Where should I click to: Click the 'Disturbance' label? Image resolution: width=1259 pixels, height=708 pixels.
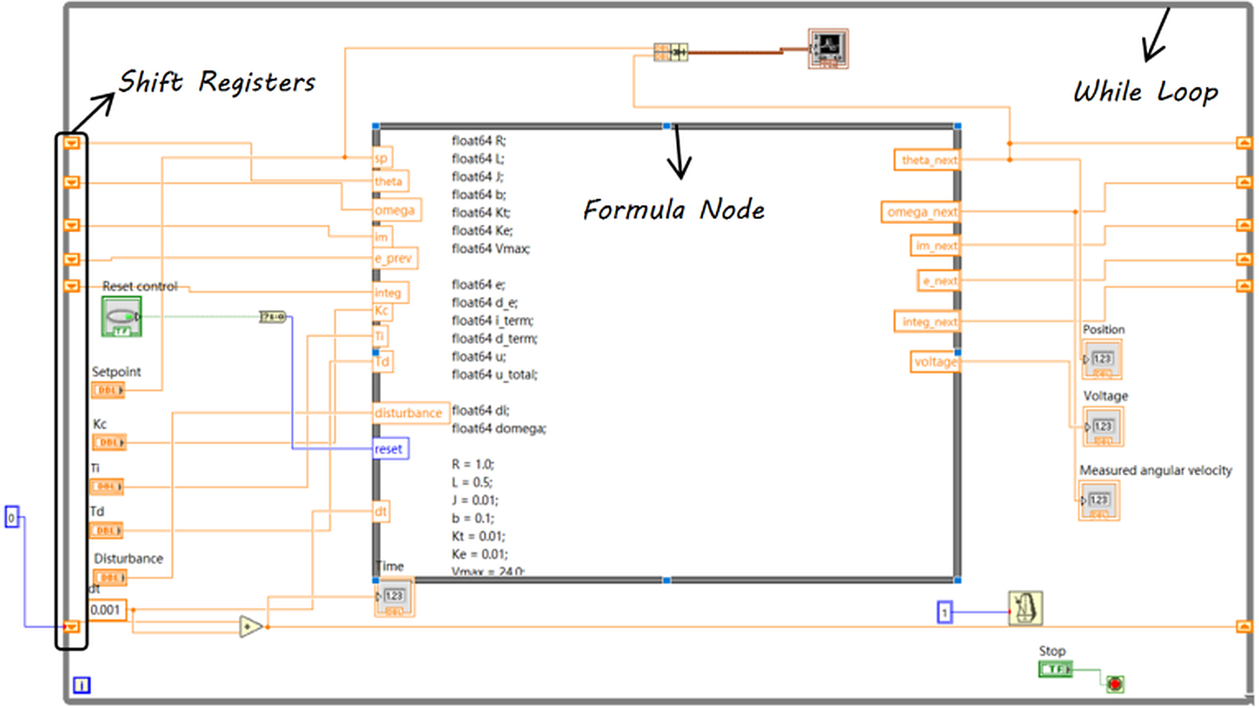tap(128, 559)
